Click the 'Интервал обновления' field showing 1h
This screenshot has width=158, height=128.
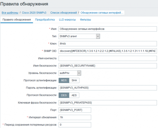75,117
